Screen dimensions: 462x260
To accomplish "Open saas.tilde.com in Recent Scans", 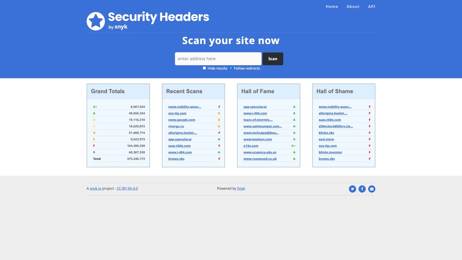I will click(179, 146).
